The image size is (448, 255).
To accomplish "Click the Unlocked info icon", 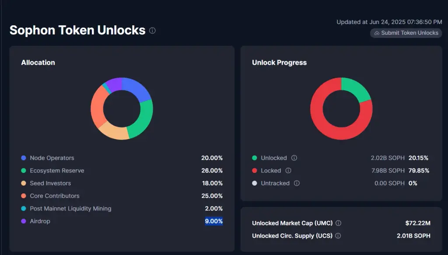I will point(294,158).
